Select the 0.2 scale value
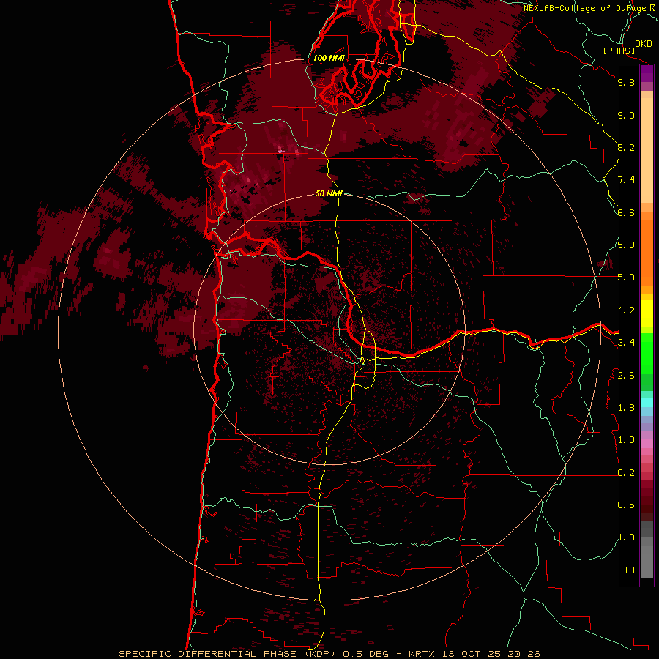 tap(626, 473)
